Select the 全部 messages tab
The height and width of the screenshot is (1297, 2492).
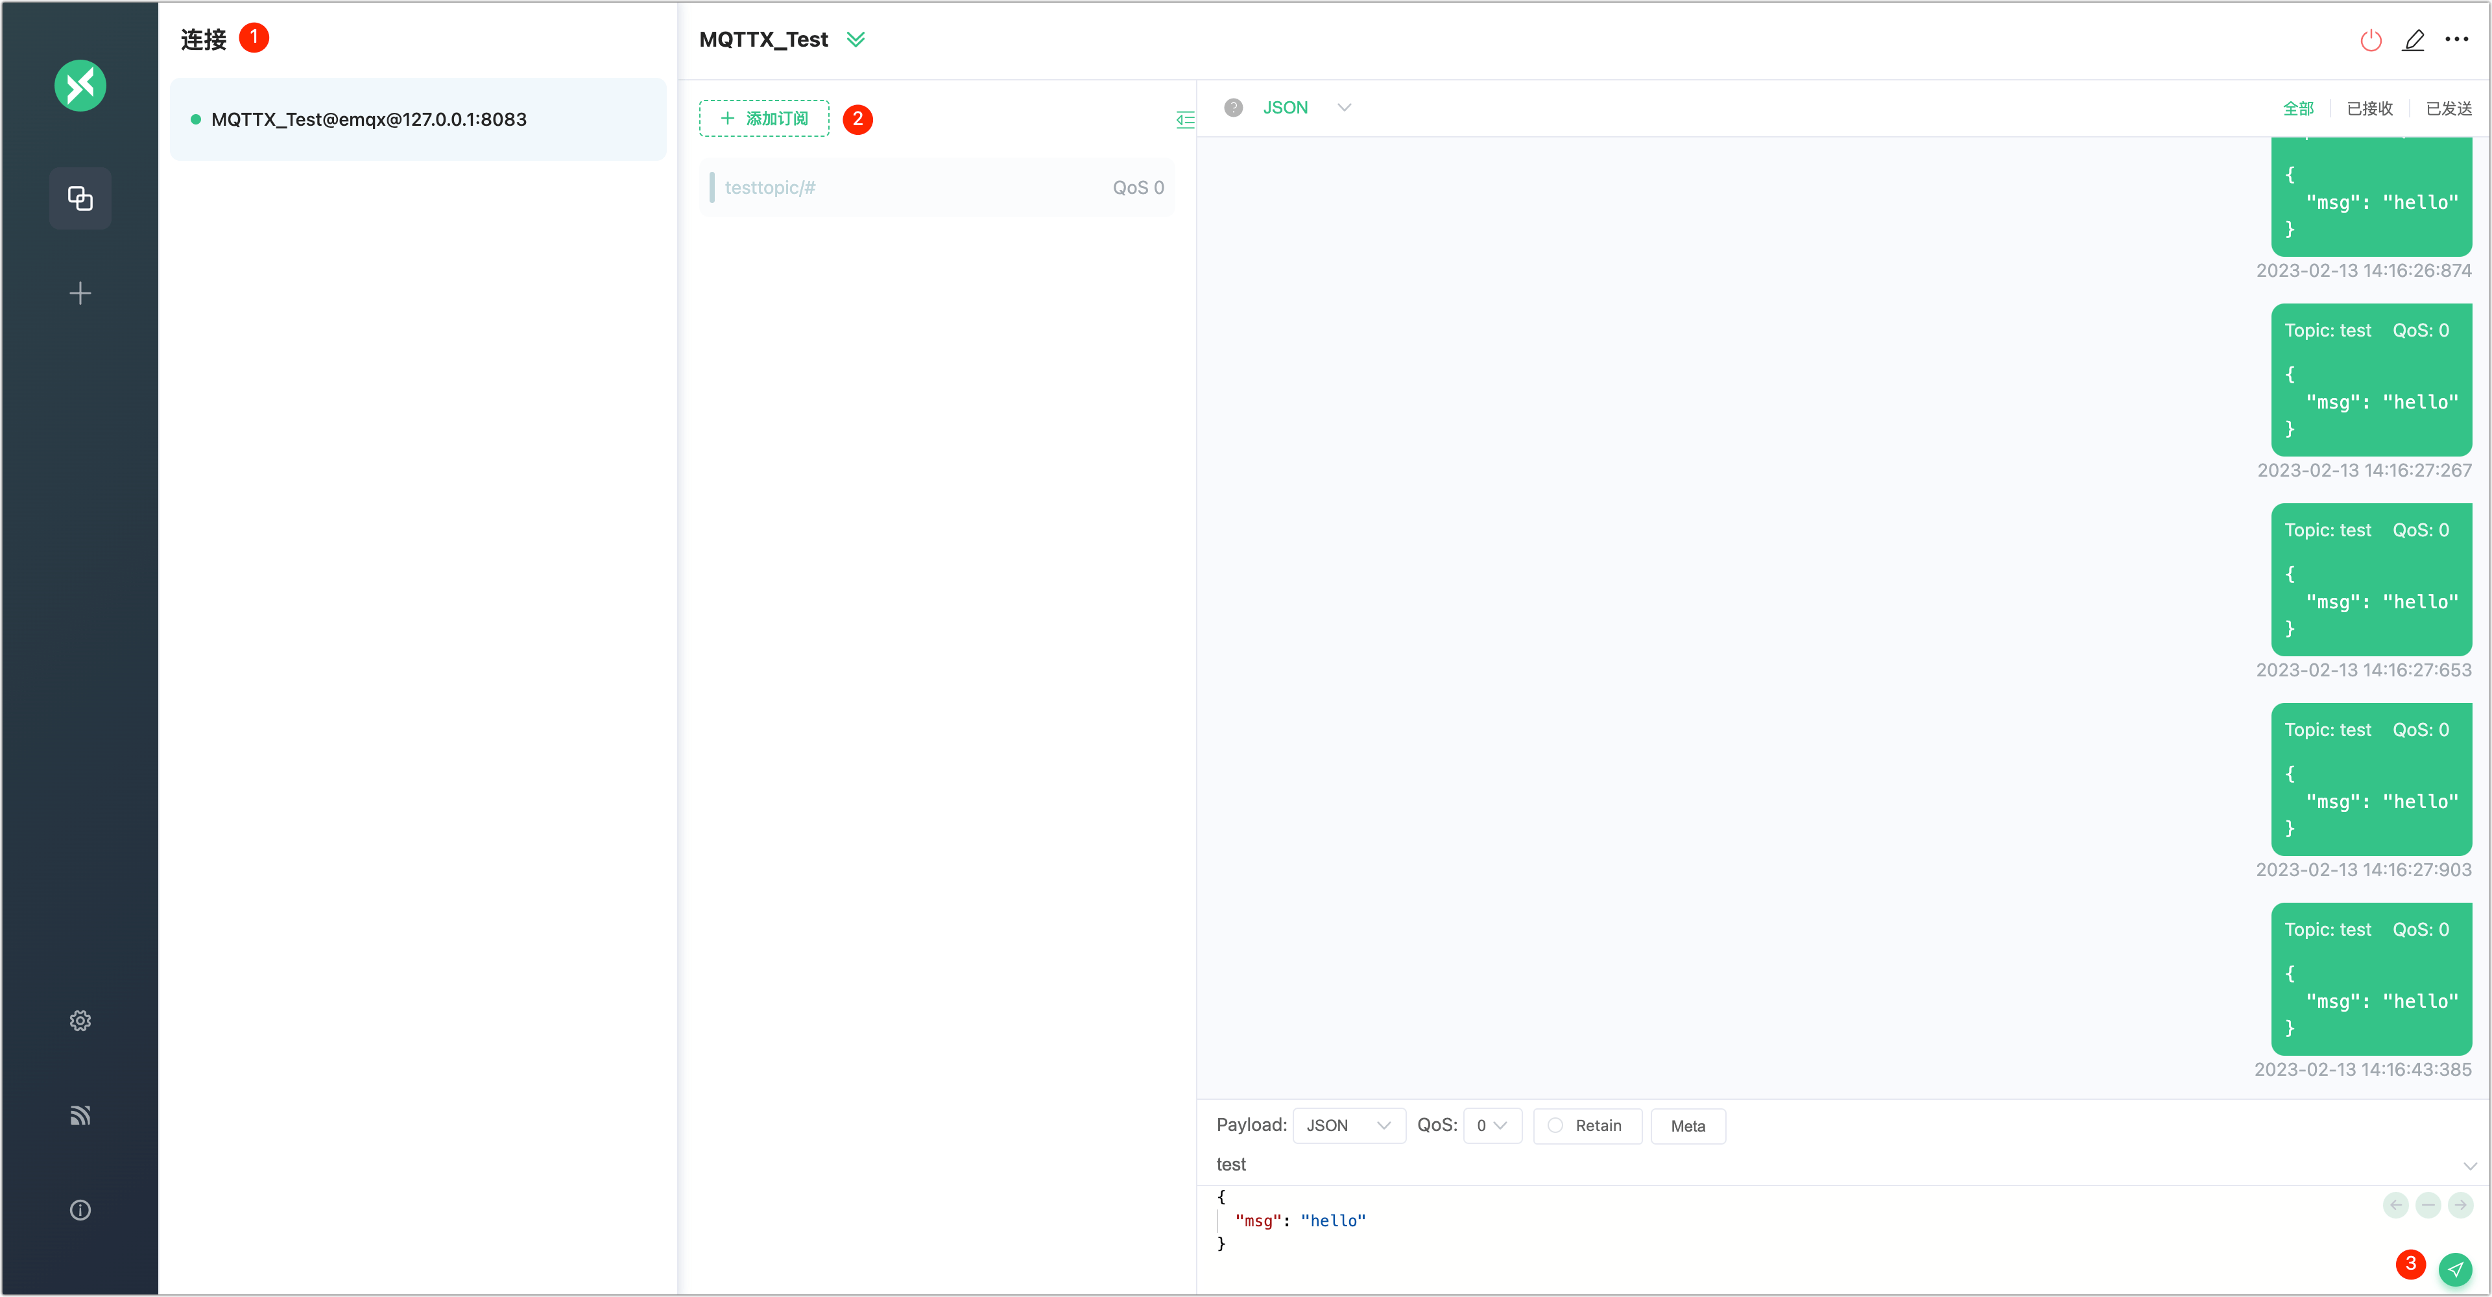[x=2299, y=108]
